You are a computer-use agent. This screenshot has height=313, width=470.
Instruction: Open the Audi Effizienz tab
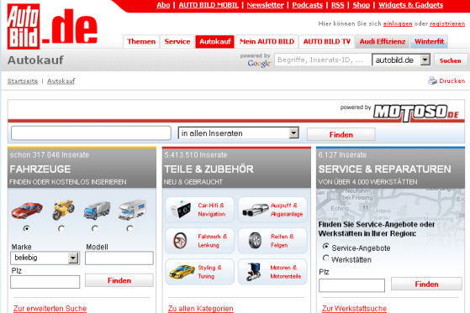pyautogui.click(x=383, y=42)
